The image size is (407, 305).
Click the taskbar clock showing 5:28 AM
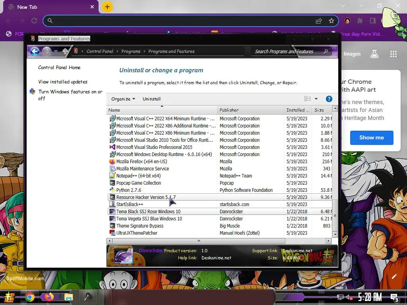[370, 297]
